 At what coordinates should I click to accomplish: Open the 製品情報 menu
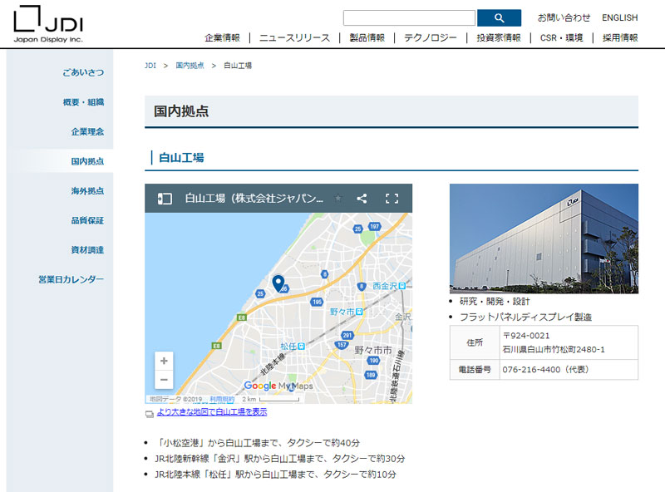[367, 37]
